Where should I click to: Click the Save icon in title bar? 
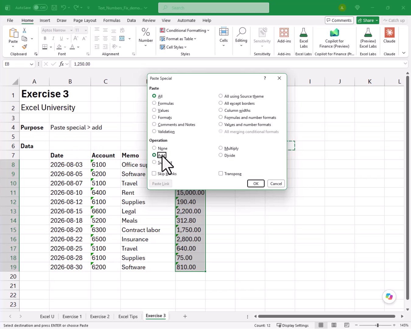54,8
